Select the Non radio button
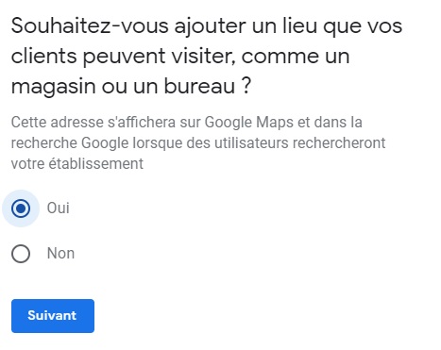 pos(21,254)
